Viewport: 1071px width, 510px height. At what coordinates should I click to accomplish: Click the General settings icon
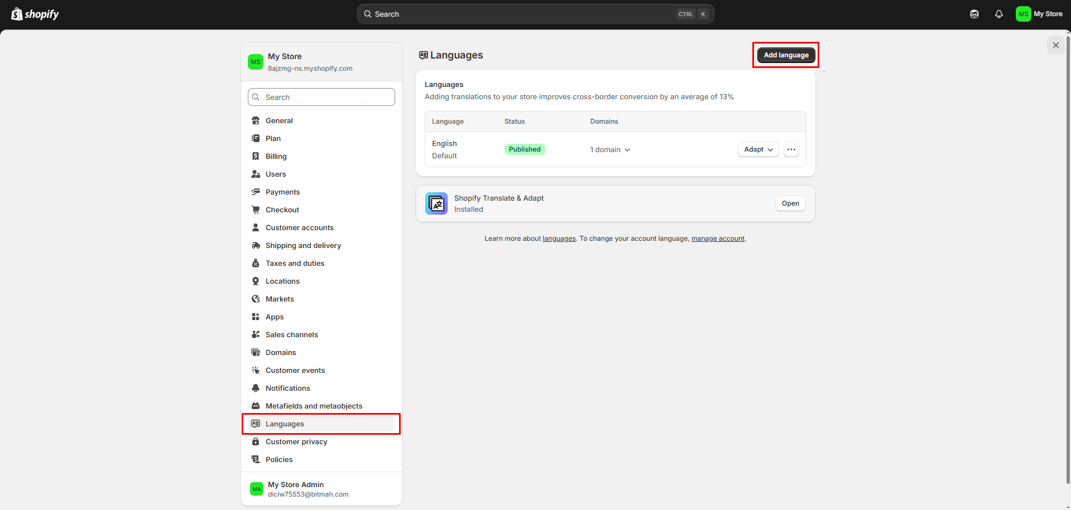coord(256,120)
